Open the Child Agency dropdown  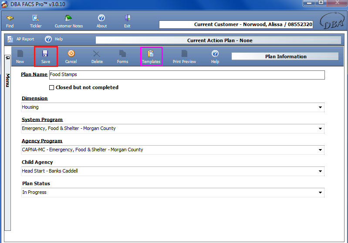[320, 171]
